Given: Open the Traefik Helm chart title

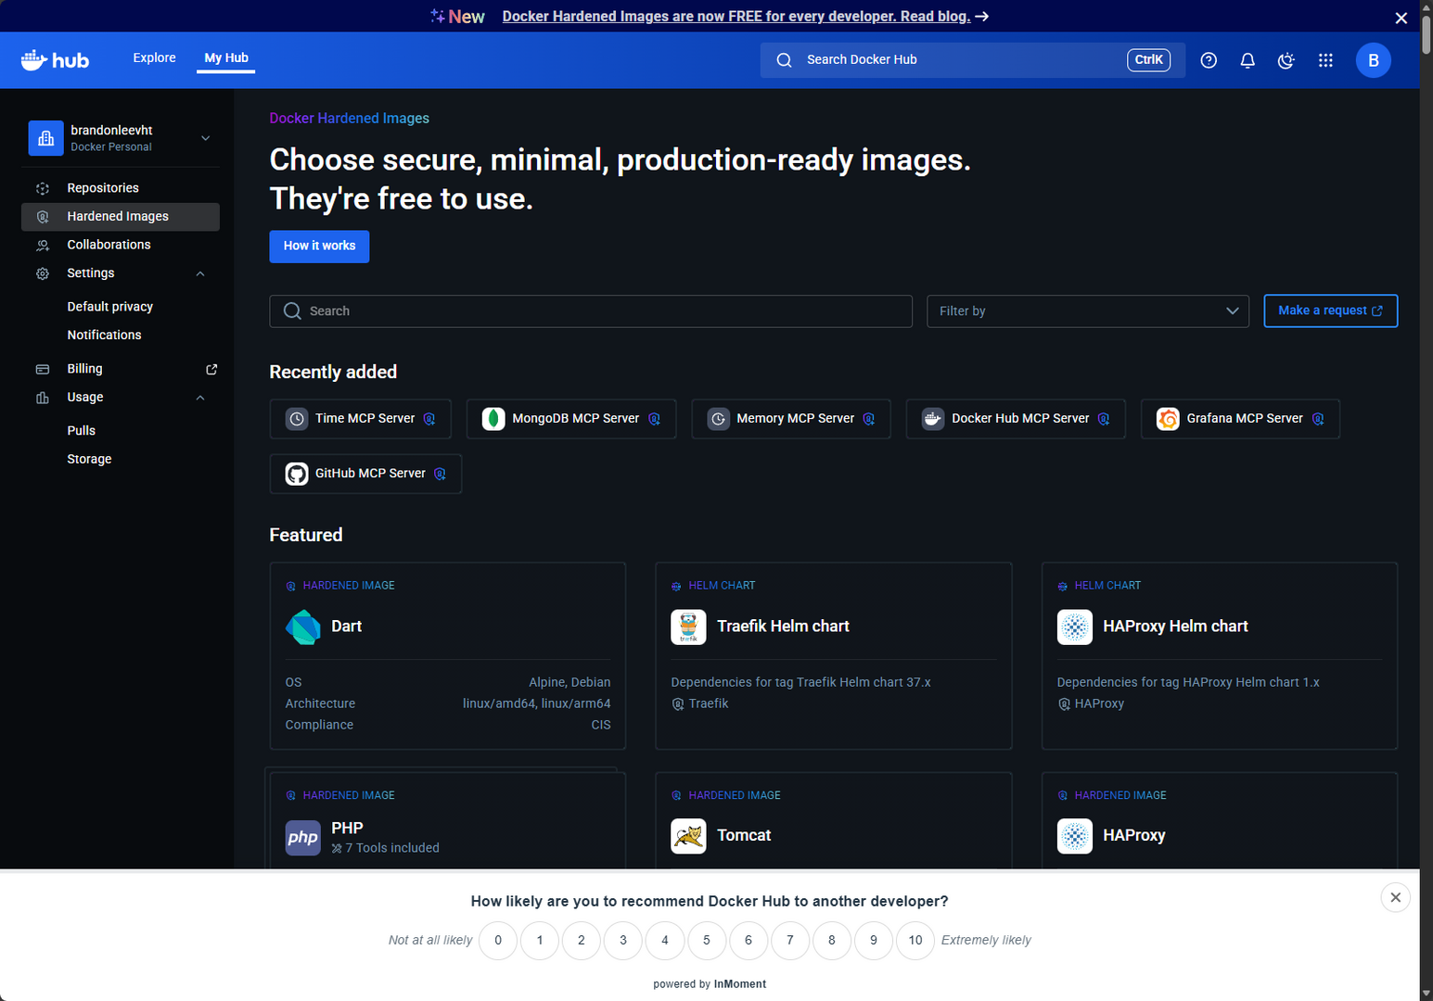Looking at the screenshot, I should (x=783, y=627).
